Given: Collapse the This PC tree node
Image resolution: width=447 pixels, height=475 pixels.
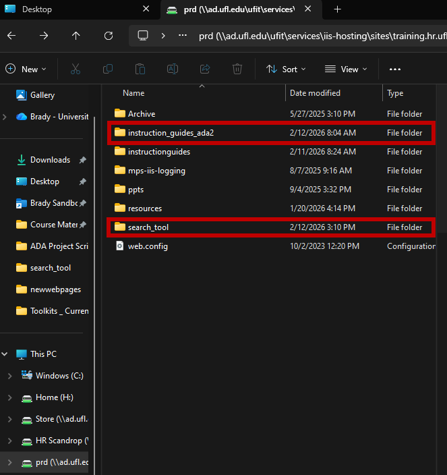Looking at the screenshot, I should click(5, 354).
